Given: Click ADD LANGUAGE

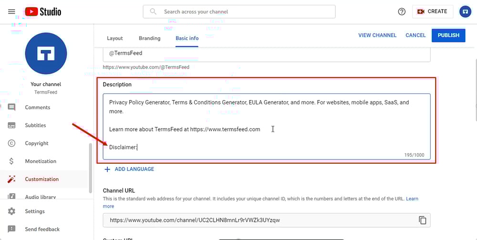Looking at the screenshot, I should pos(135,169).
